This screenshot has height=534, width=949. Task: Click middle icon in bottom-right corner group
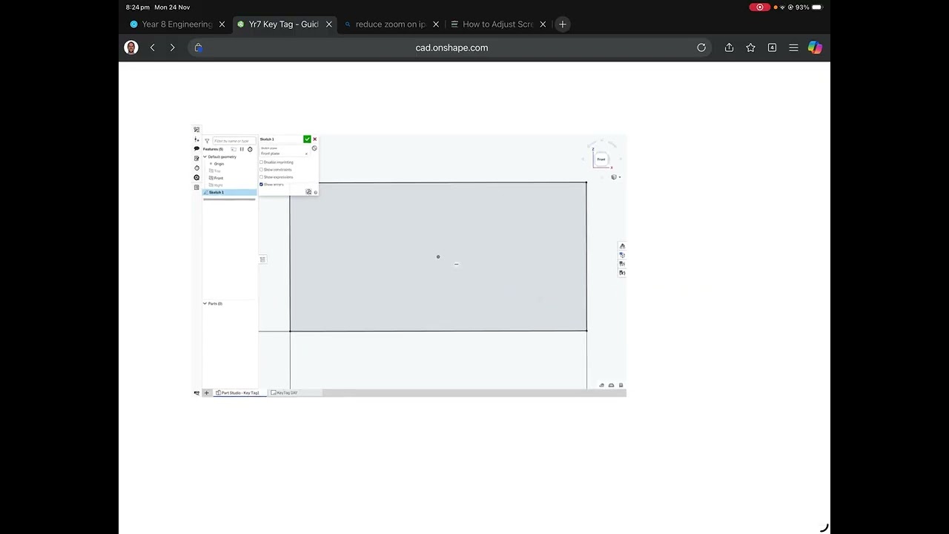[x=611, y=385]
